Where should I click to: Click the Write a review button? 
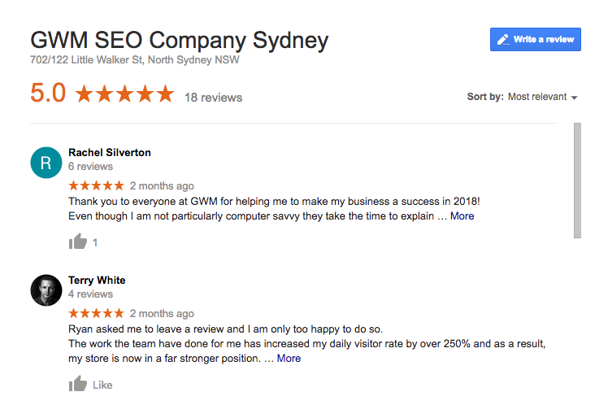535,39
